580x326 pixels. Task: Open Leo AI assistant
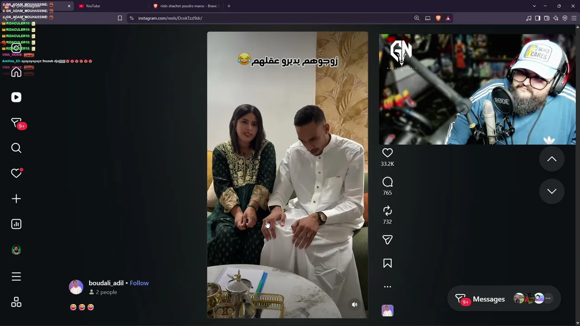[556, 18]
